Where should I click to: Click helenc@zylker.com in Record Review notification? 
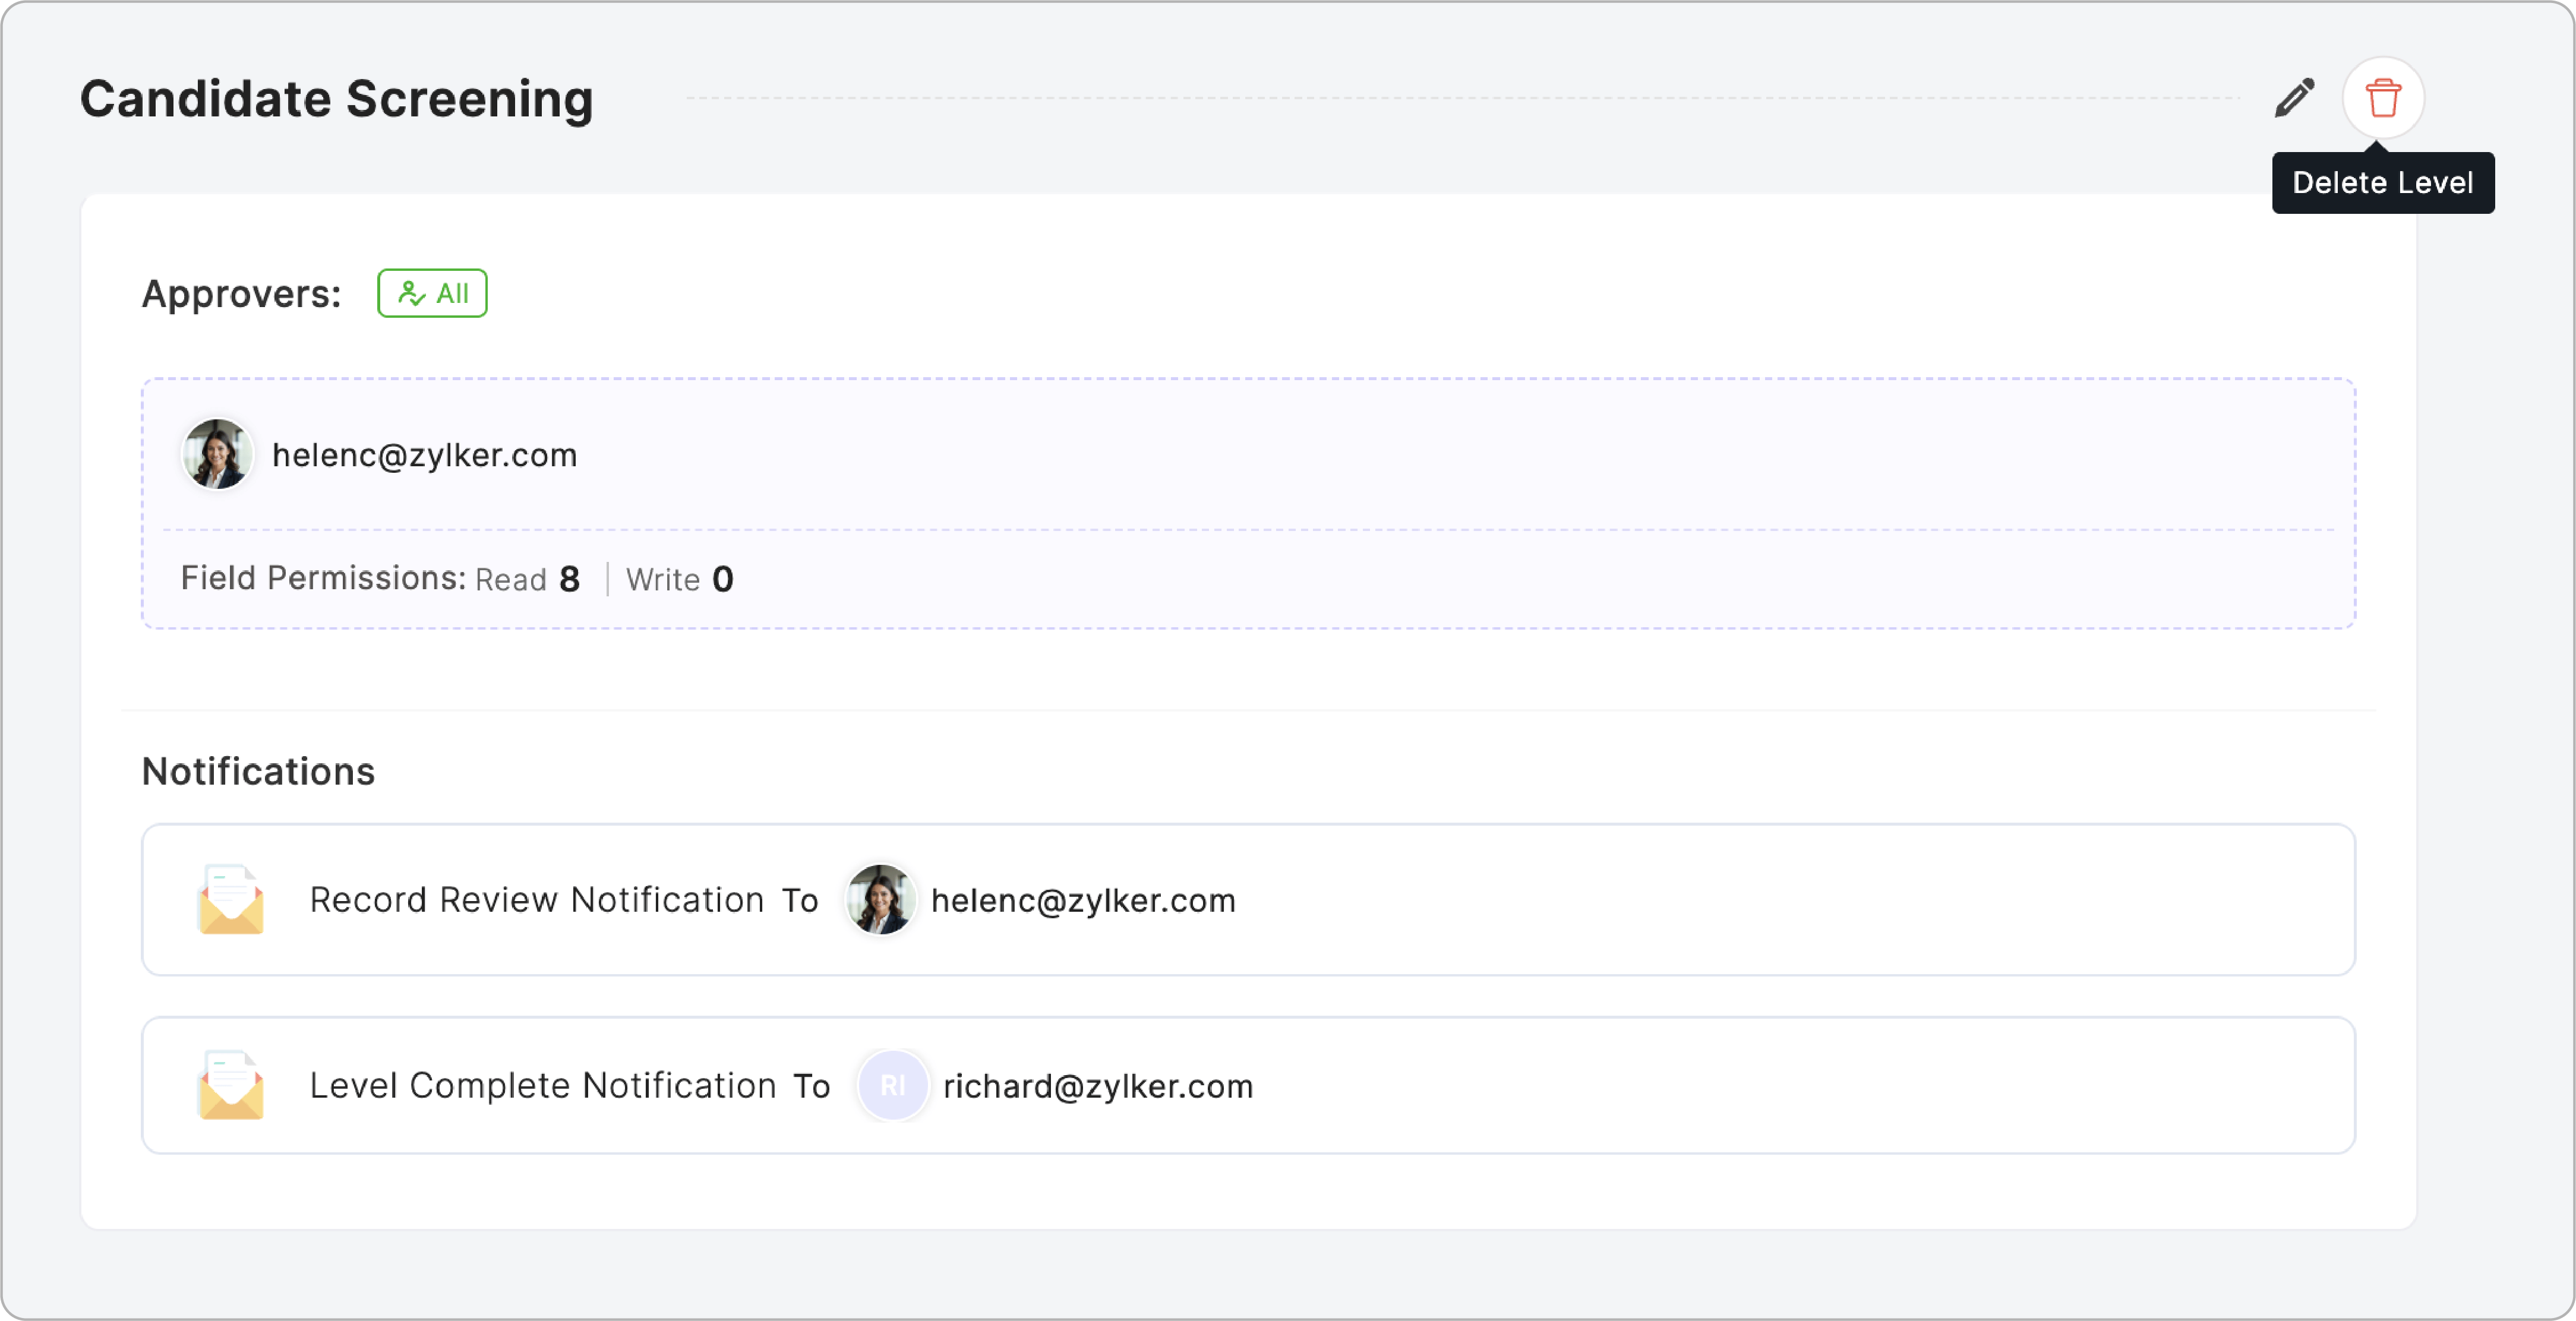tap(1083, 900)
